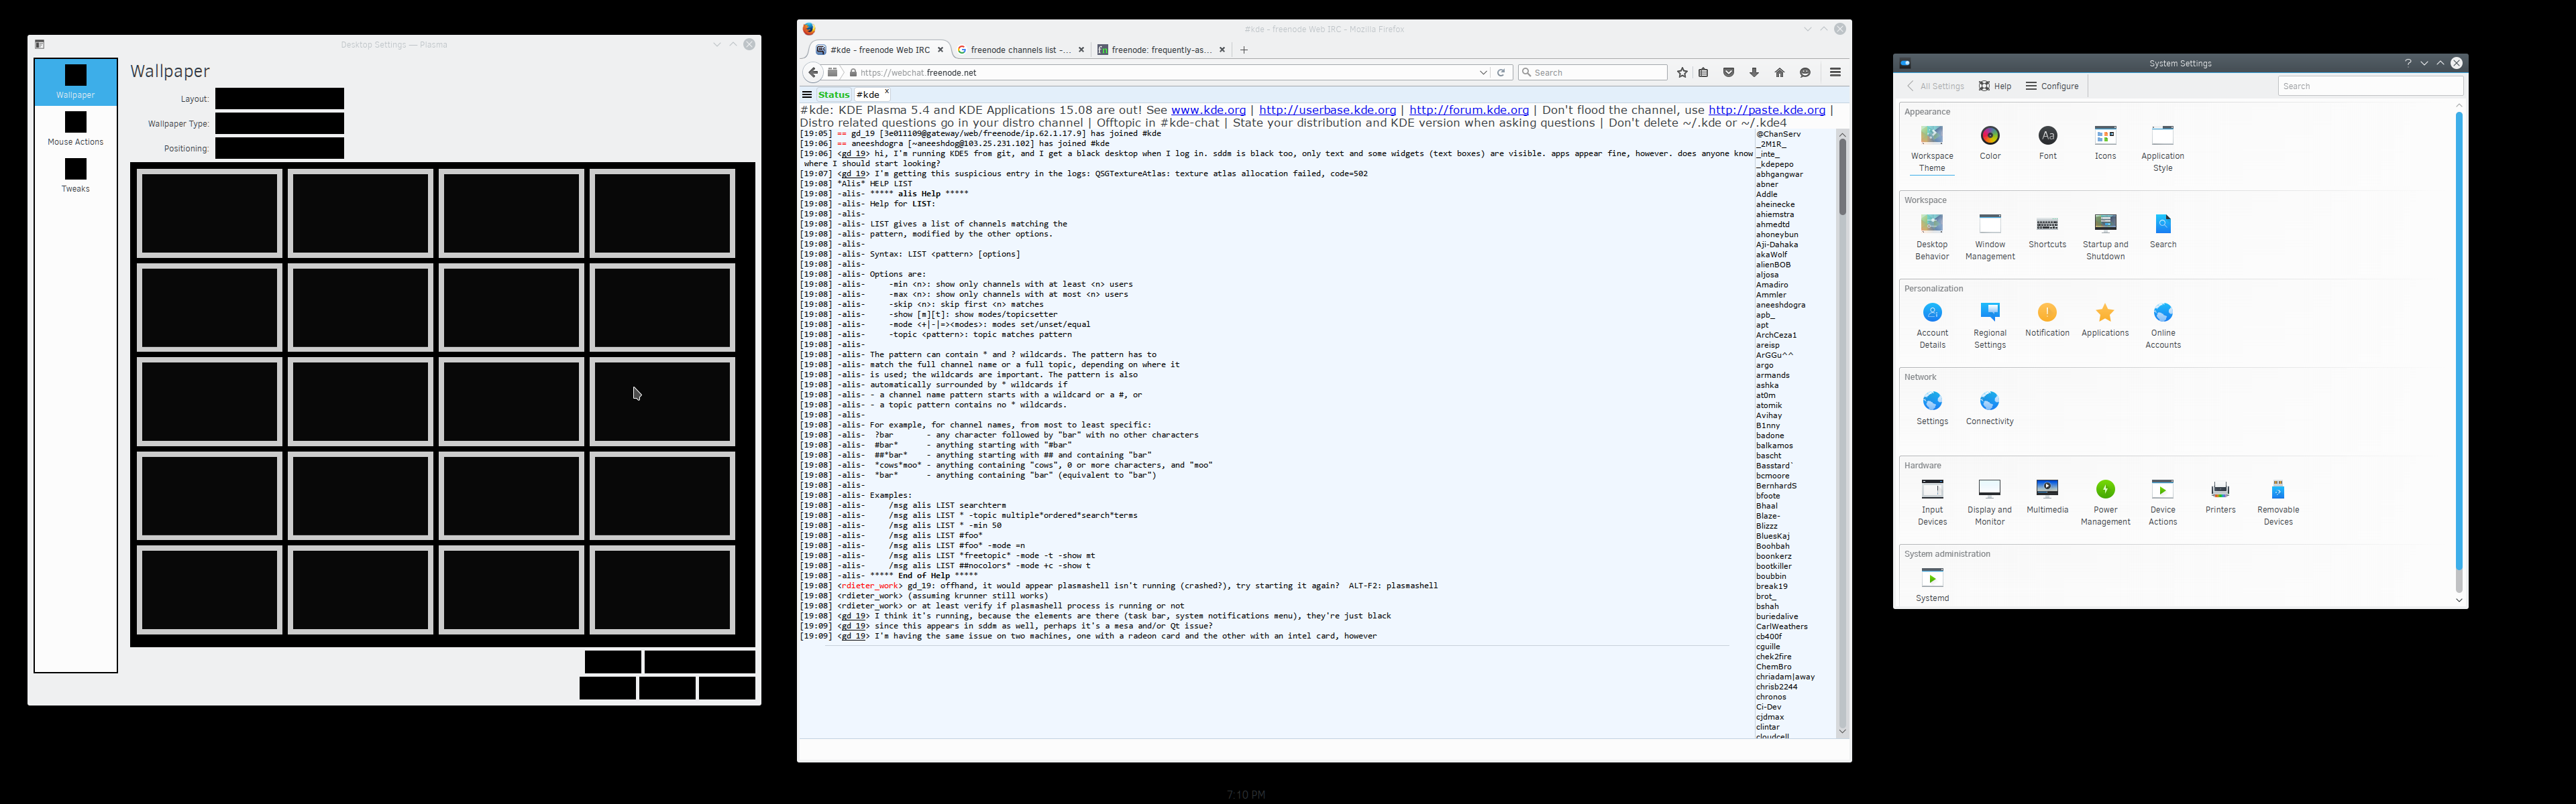The height and width of the screenshot is (804, 2576).
Task: Open the URL bar history dropdown
Action: point(1483,72)
